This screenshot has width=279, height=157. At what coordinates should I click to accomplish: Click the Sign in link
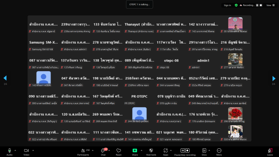pyautogui.click(x=228, y=5)
